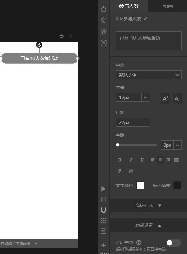Viewport: 187px width, 254px height.
Task: Select the 已有10人参加活动 element on canvas
Action: pyautogui.click(x=39, y=58)
